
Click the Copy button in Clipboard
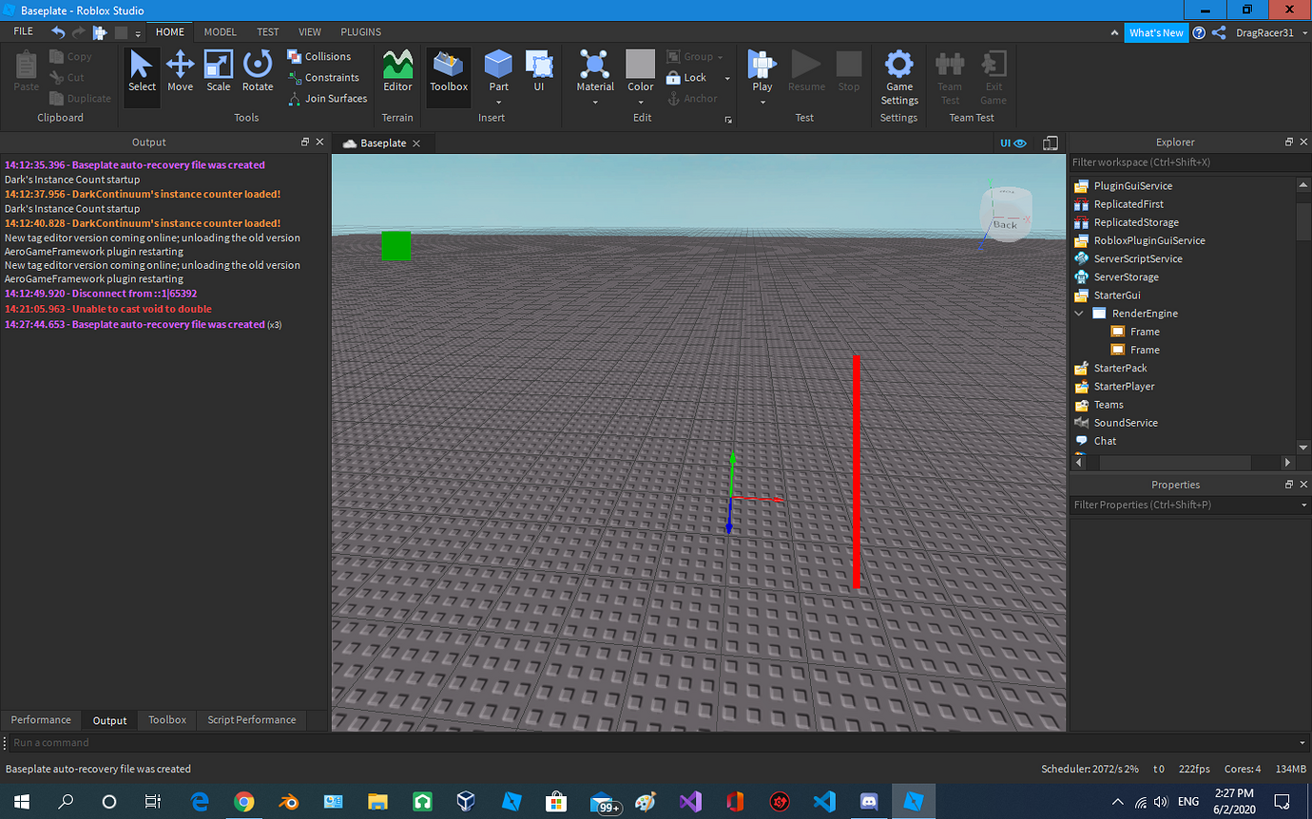(71, 57)
